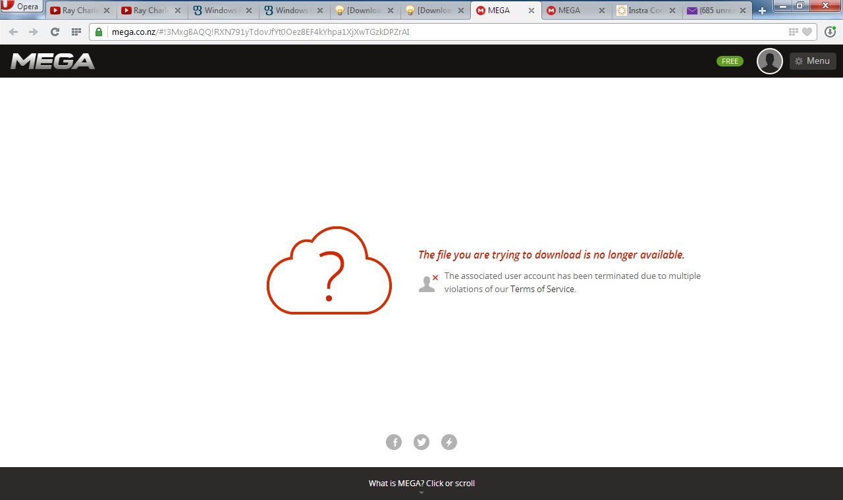Switch to the first Ray Charles YouTube tab
The width and height of the screenshot is (843, 500).
coord(80,11)
